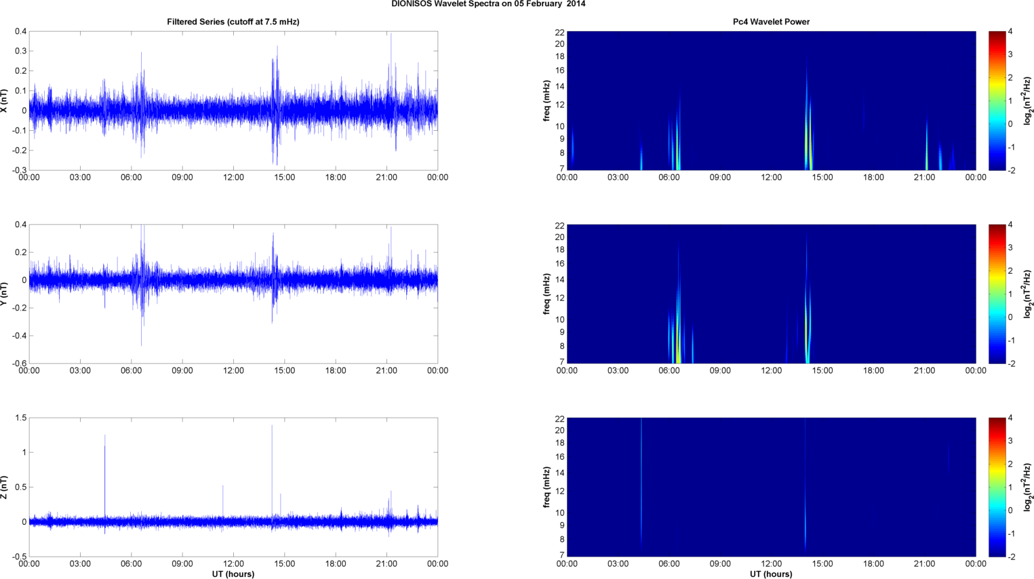Click 'UT (hours)' label under the Z time series

click(233, 574)
